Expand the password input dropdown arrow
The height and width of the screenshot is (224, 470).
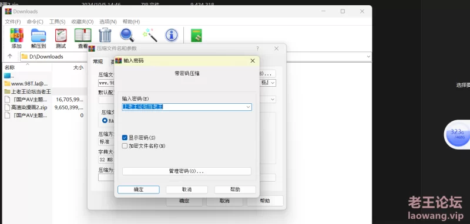248,107
